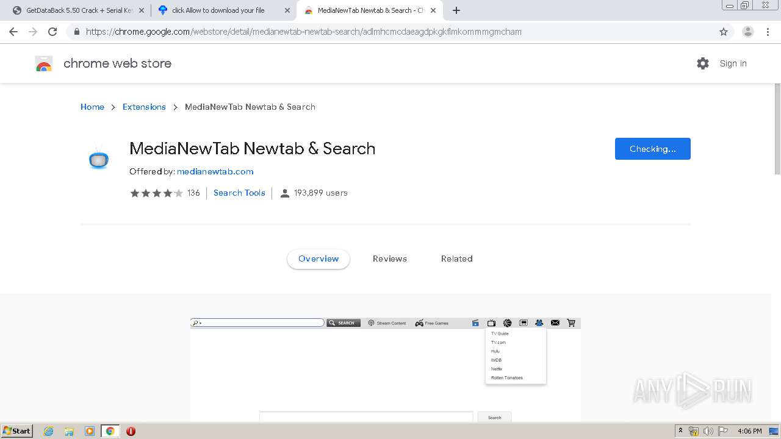View the 136 star ratings
The height and width of the screenshot is (439, 781).
165,193
